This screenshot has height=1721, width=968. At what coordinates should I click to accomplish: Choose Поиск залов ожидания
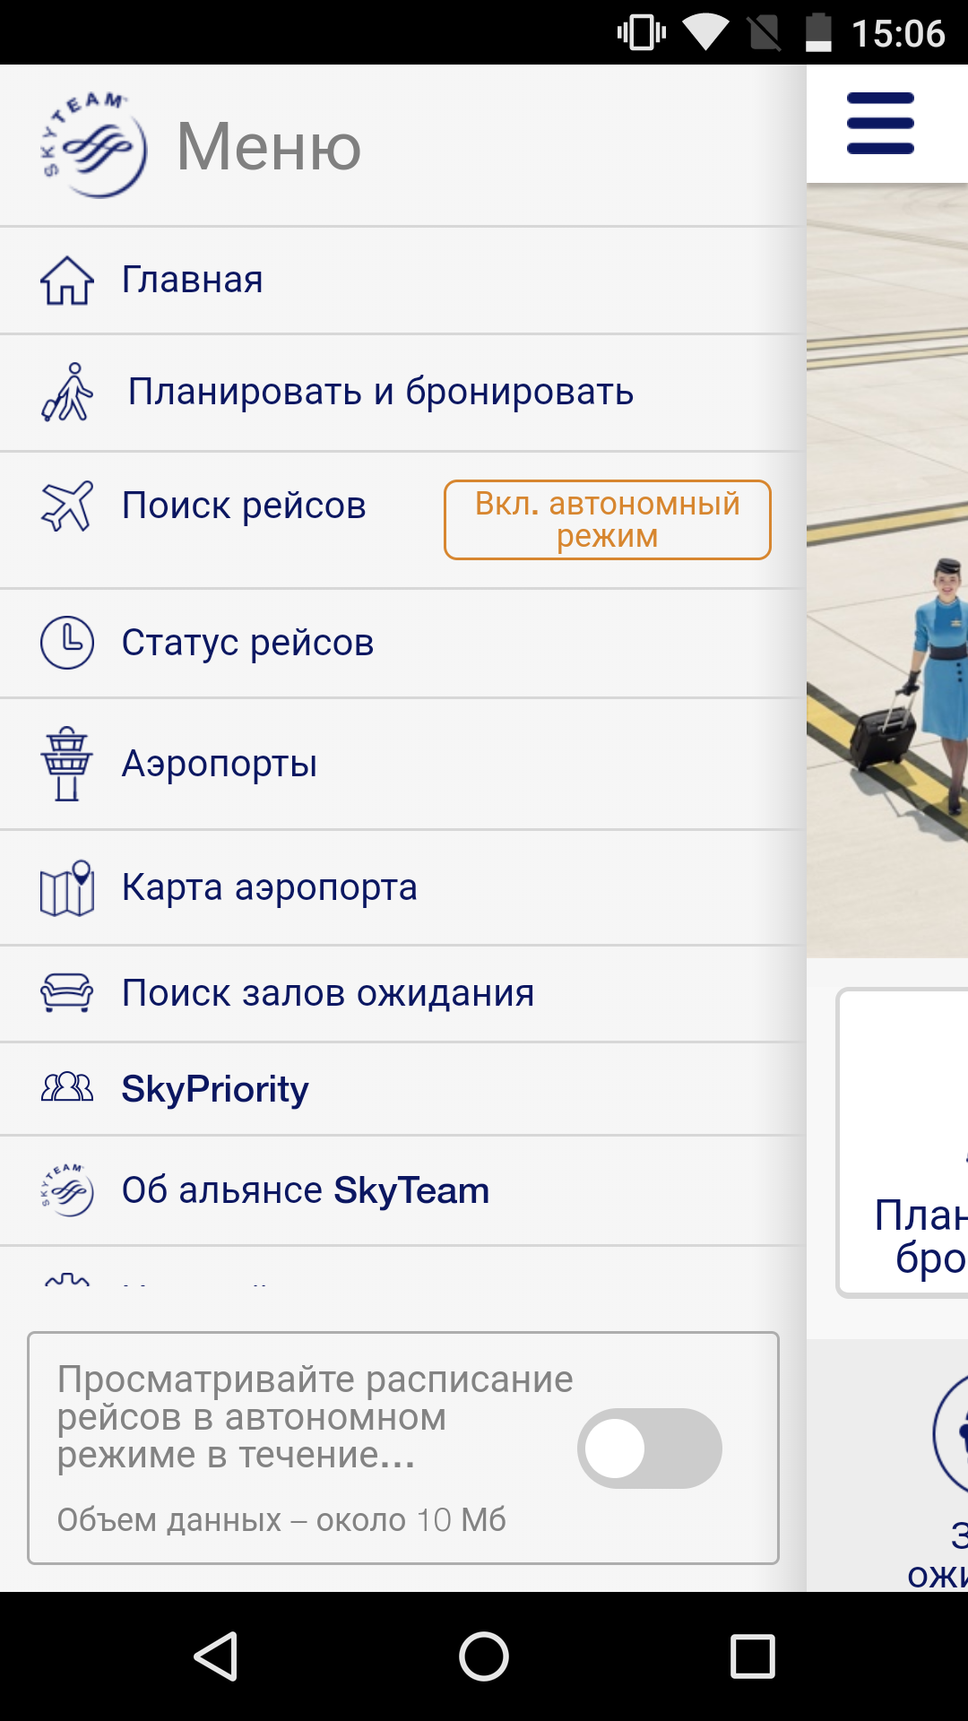[x=402, y=993]
